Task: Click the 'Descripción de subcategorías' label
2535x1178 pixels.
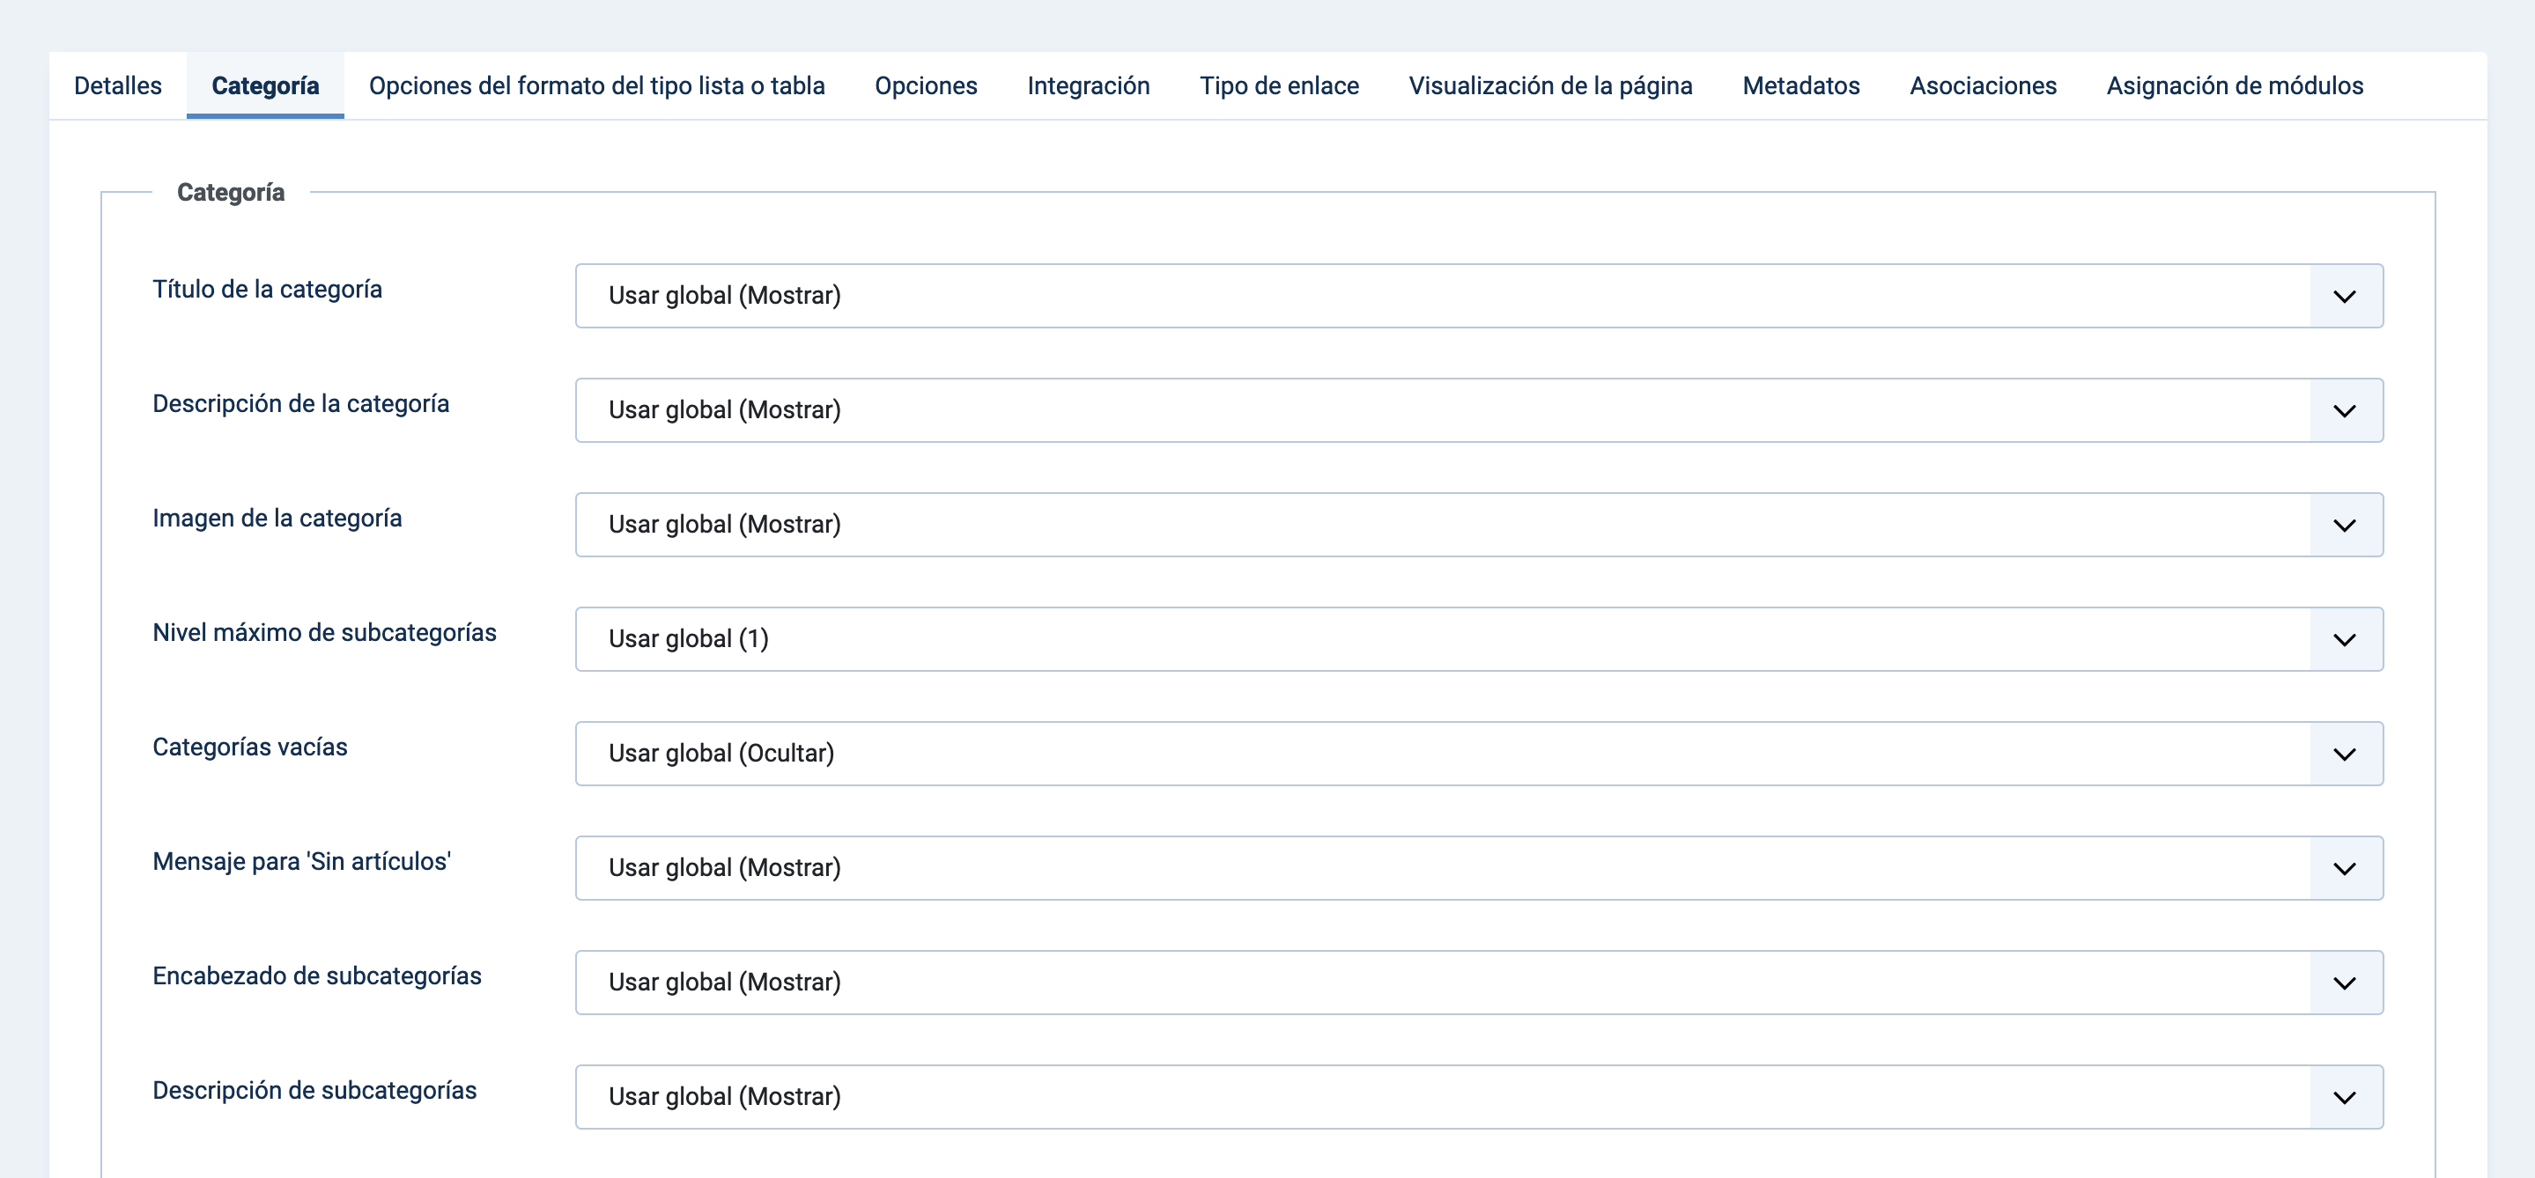Action: 315,1091
